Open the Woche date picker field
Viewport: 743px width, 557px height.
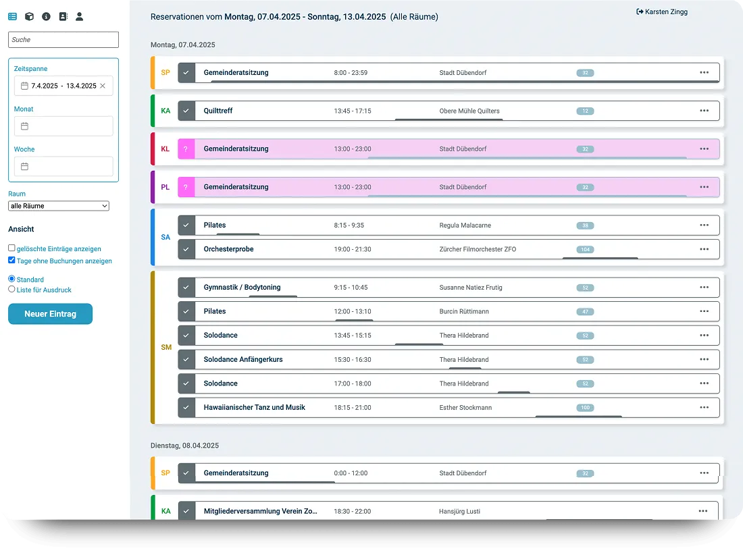[63, 167]
